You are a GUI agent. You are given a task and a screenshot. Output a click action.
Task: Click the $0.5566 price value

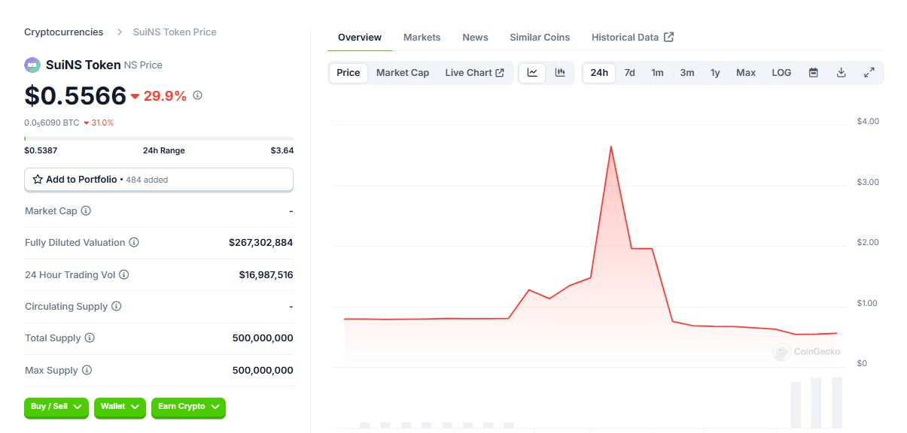point(75,95)
